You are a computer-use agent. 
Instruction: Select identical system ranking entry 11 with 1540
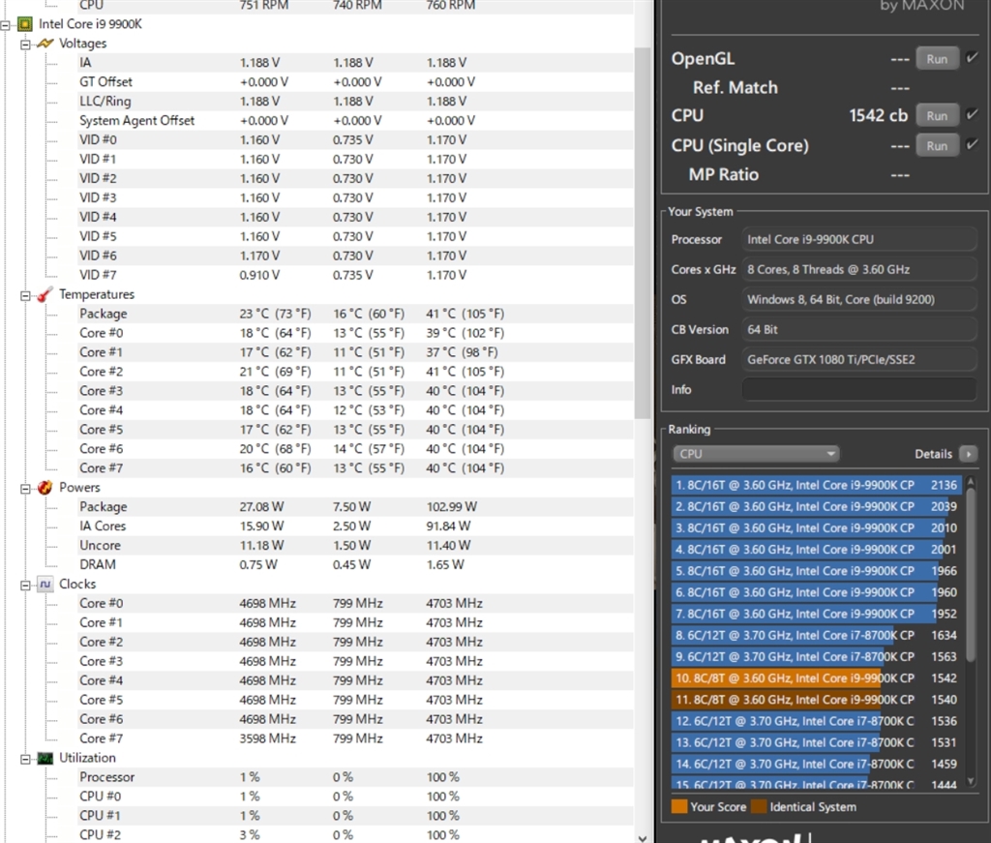tap(817, 700)
